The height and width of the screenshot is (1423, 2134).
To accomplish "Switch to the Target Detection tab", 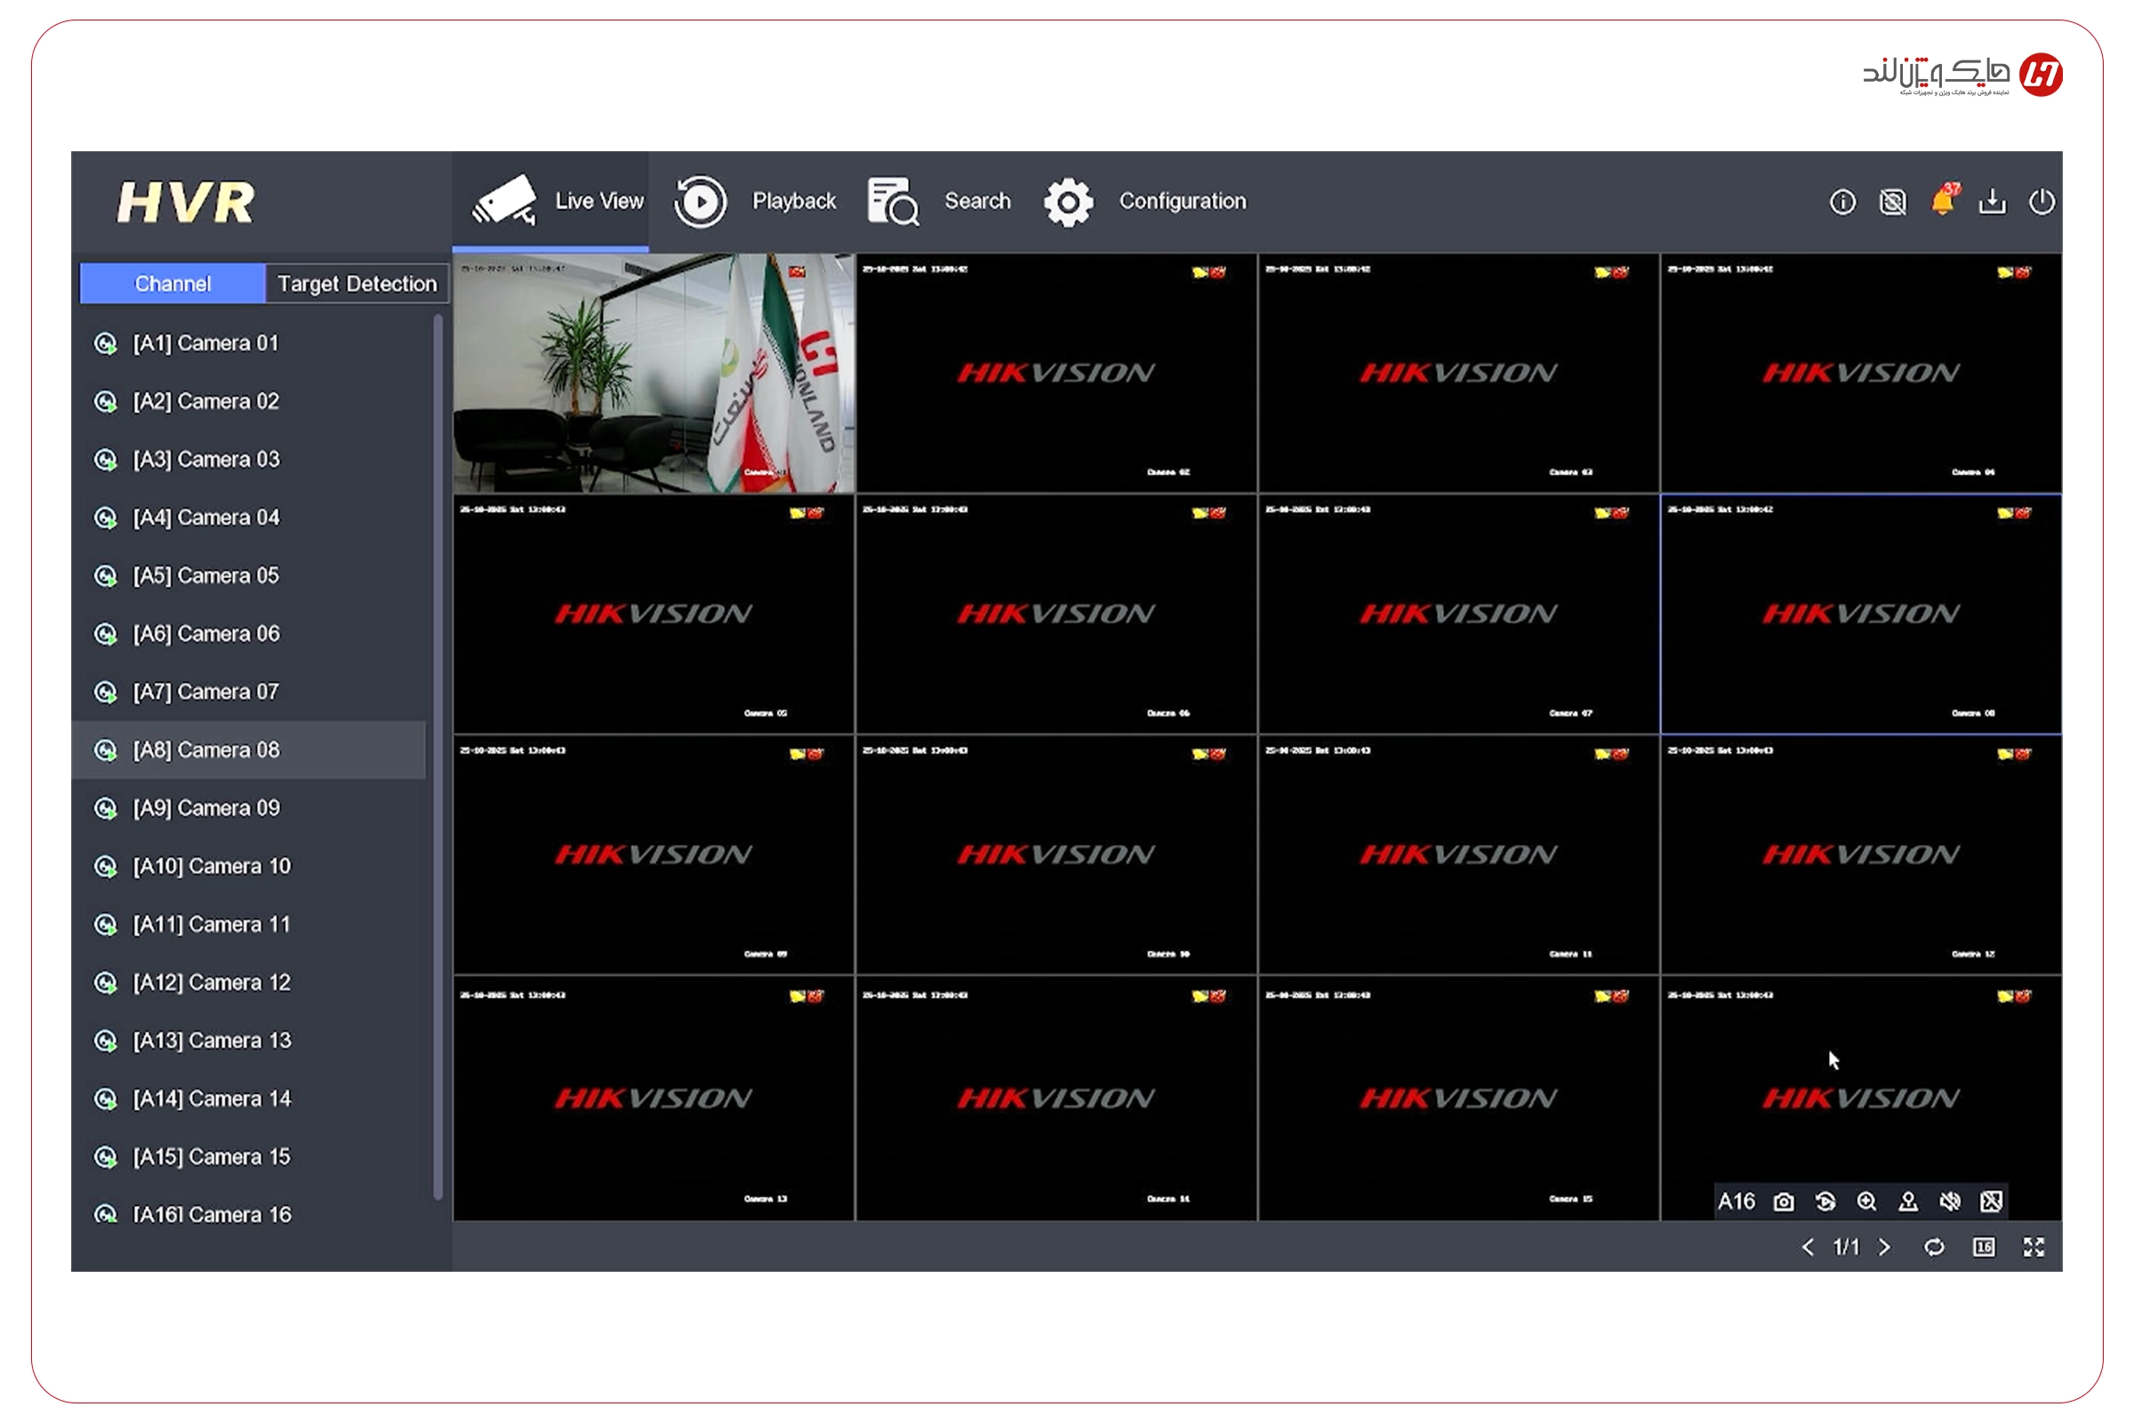I will [x=357, y=284].
